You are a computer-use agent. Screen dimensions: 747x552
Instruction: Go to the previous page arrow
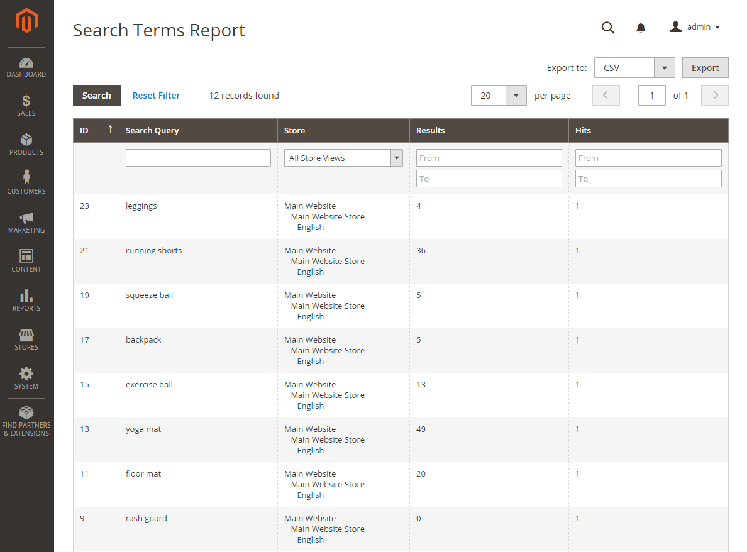click(x=606, y=96)
